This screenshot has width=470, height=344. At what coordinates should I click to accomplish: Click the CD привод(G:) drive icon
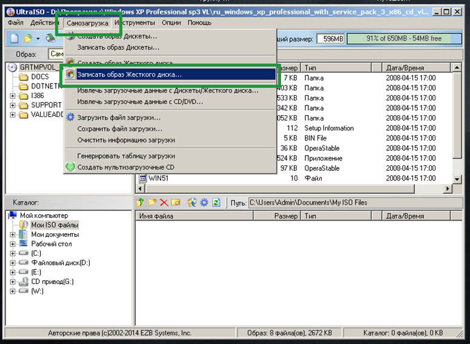24,282
